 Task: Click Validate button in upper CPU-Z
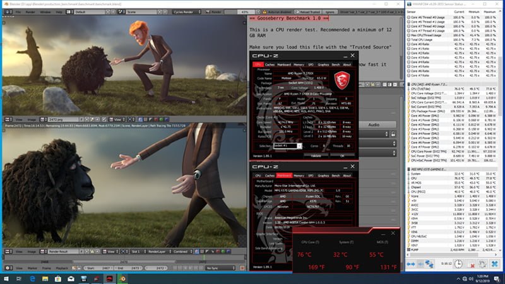click(x=316, y=156)
